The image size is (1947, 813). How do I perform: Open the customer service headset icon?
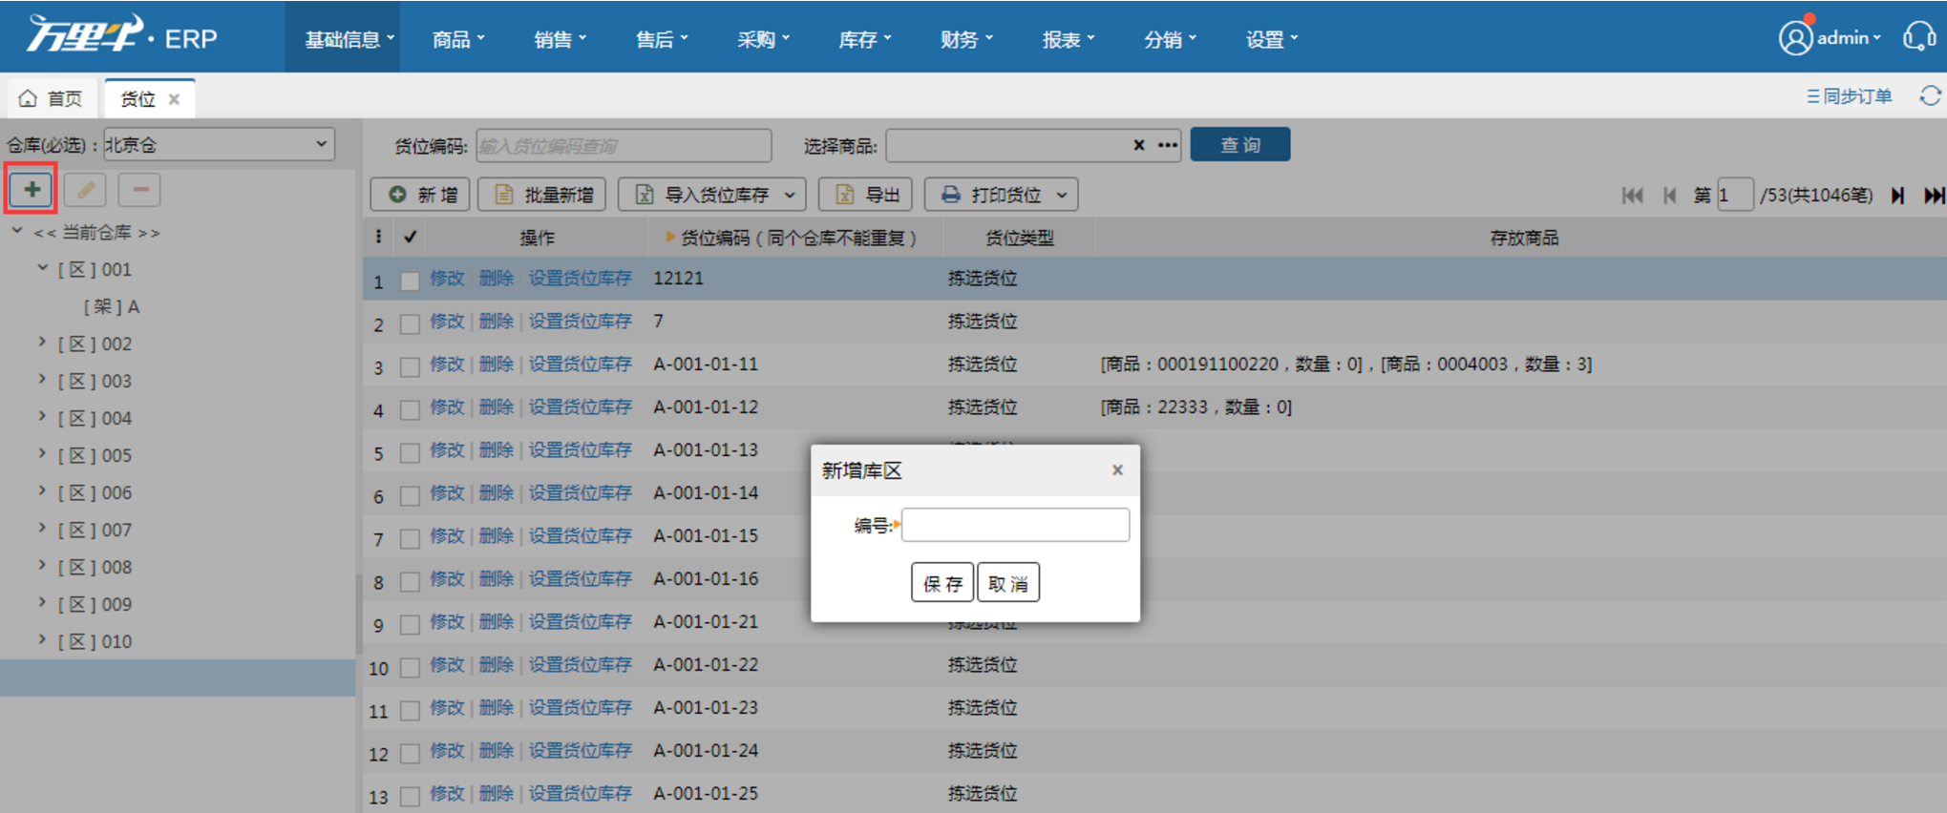pyautogui.click(x=1918, y=37)
